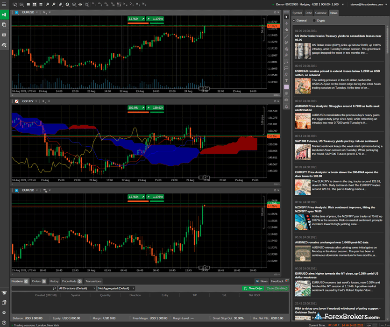Screen dimensions: 390x327
Task: Select the crosshair tool
Action: pos(286,23)
